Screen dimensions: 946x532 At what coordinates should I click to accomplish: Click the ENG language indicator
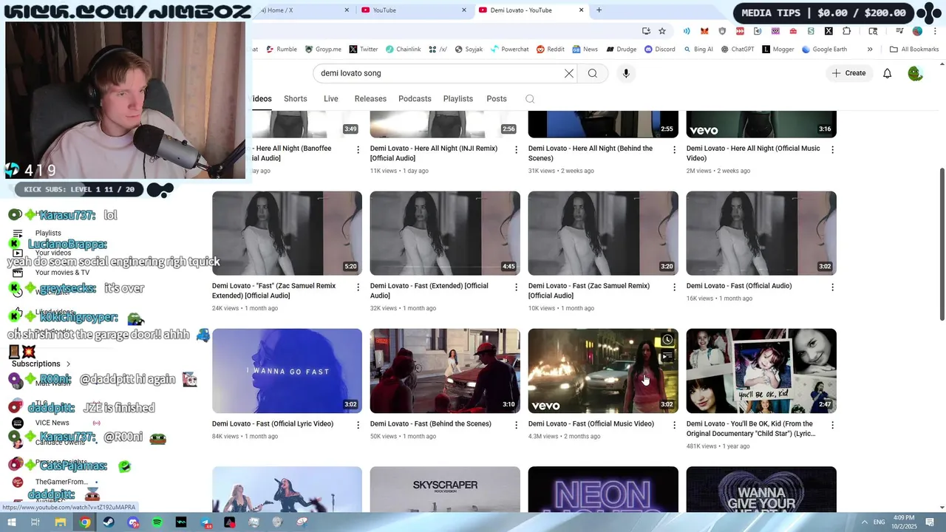click(879, 522)
